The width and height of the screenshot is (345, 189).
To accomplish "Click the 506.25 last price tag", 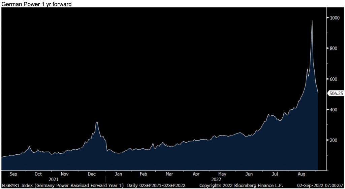I will coord(336,94).
